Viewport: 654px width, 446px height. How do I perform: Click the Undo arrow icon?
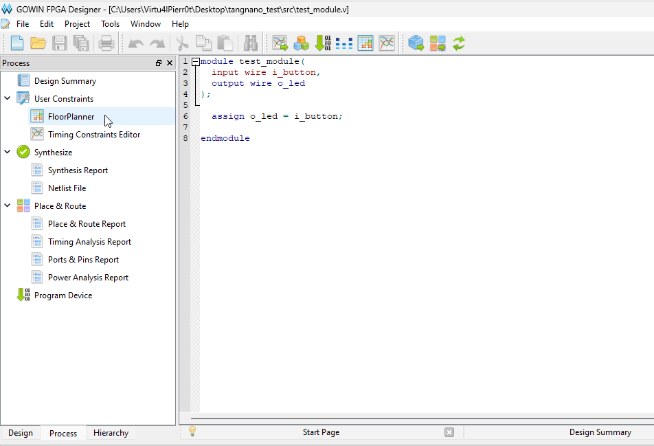[136, 43]
